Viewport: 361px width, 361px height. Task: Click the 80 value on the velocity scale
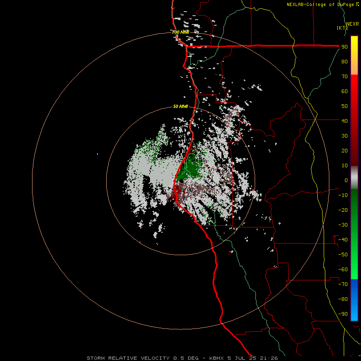(345, 62)
